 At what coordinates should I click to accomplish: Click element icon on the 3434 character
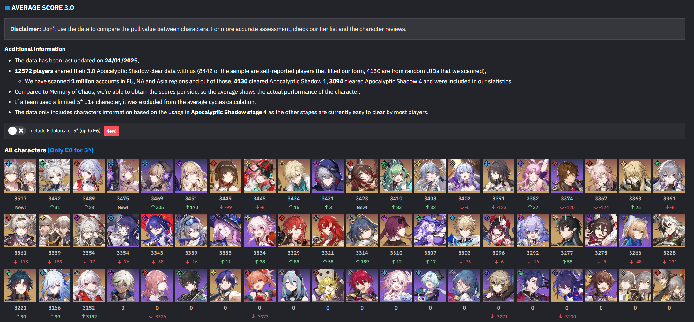(282, 164)
